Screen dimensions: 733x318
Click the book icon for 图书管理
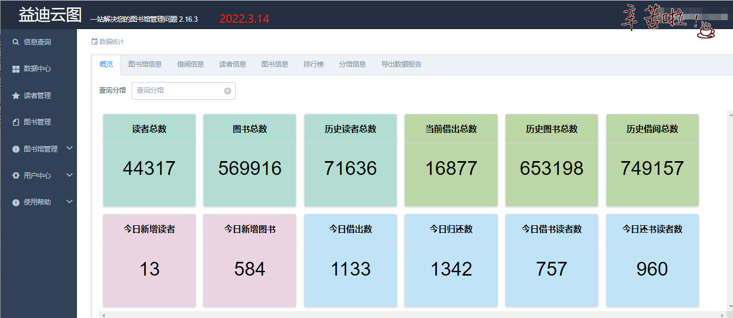16,122
